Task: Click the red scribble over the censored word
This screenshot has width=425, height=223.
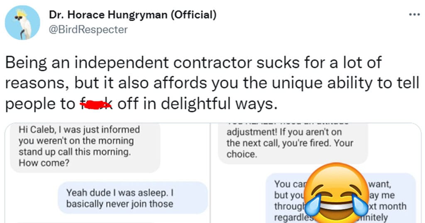Action: point(96,104)
